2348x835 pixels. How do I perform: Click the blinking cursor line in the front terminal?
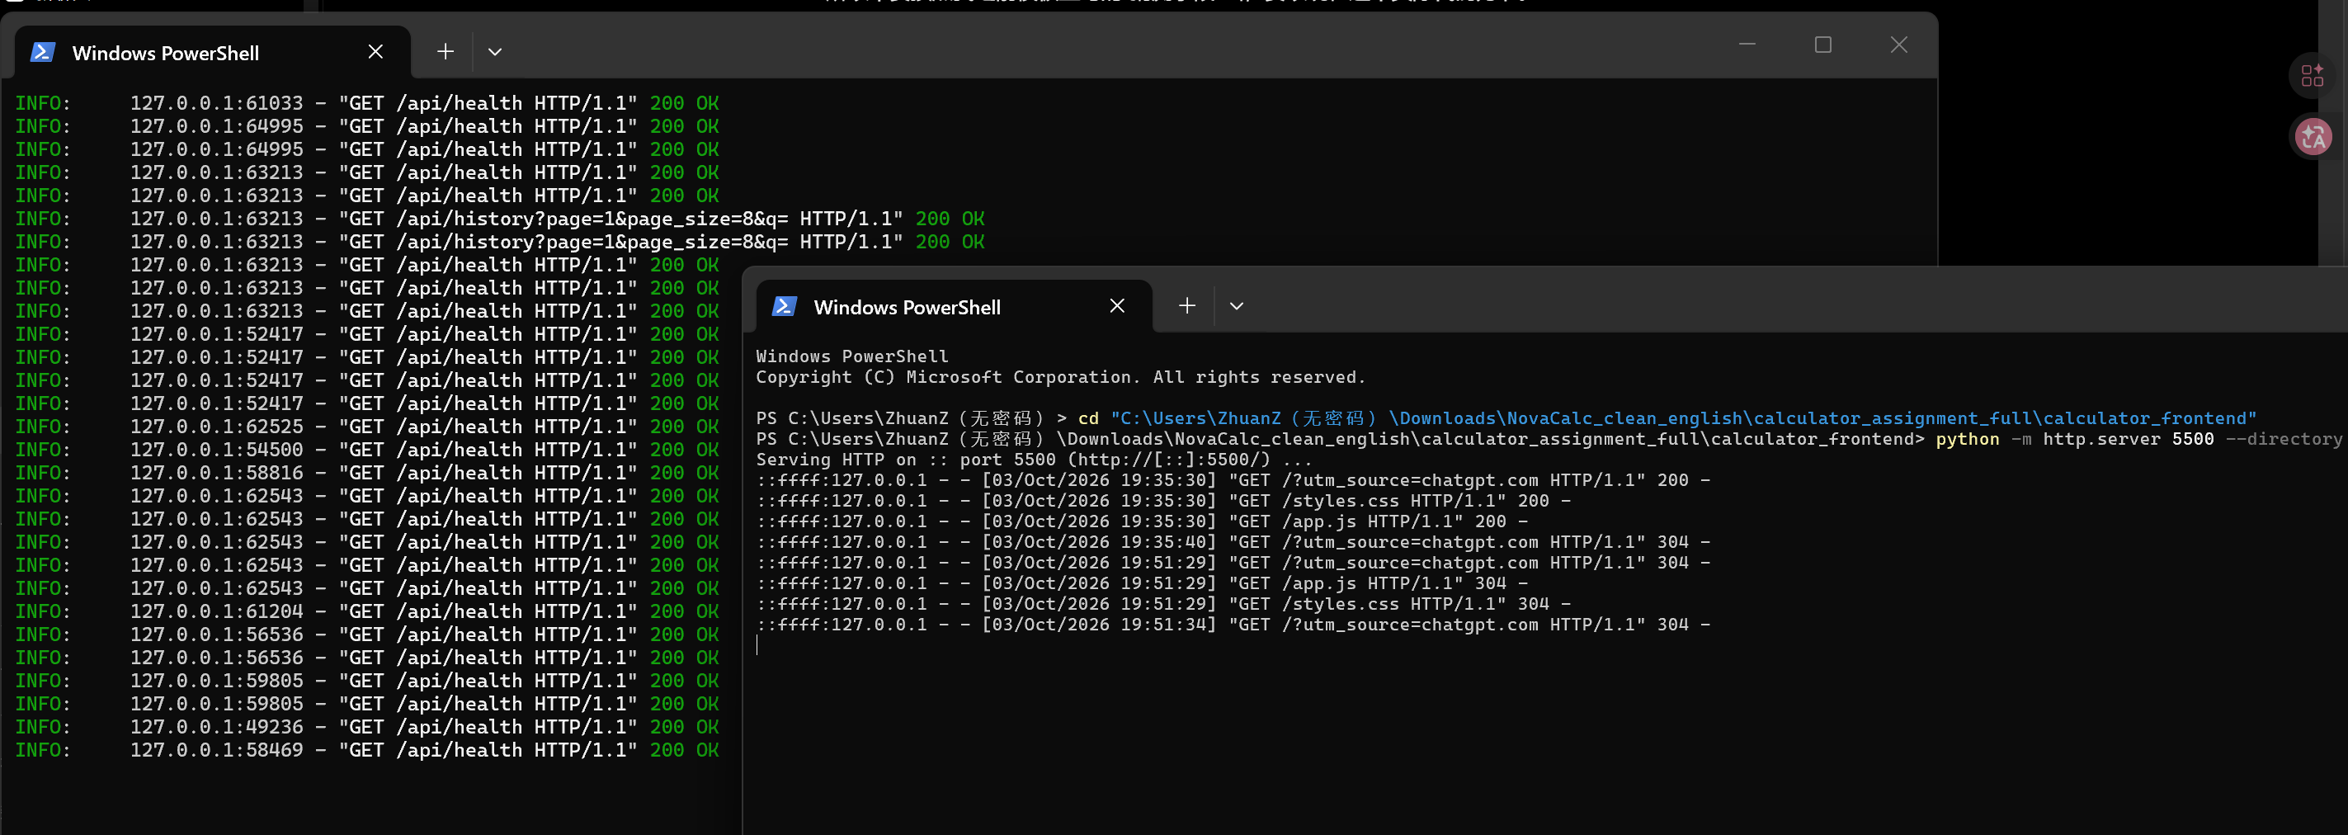757,645
